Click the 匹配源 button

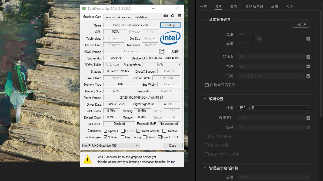301,24
